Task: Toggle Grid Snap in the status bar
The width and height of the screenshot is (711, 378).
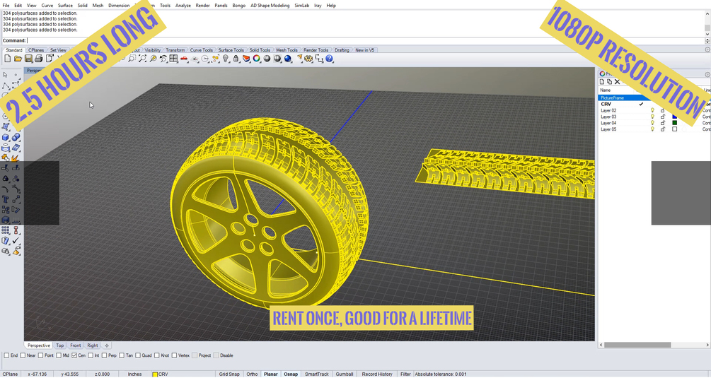Action: click(229, 374)
